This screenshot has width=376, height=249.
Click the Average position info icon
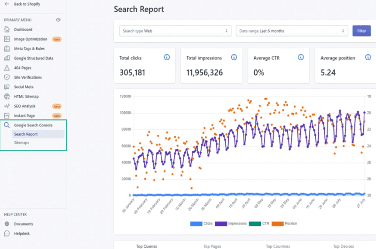[368, 57]
